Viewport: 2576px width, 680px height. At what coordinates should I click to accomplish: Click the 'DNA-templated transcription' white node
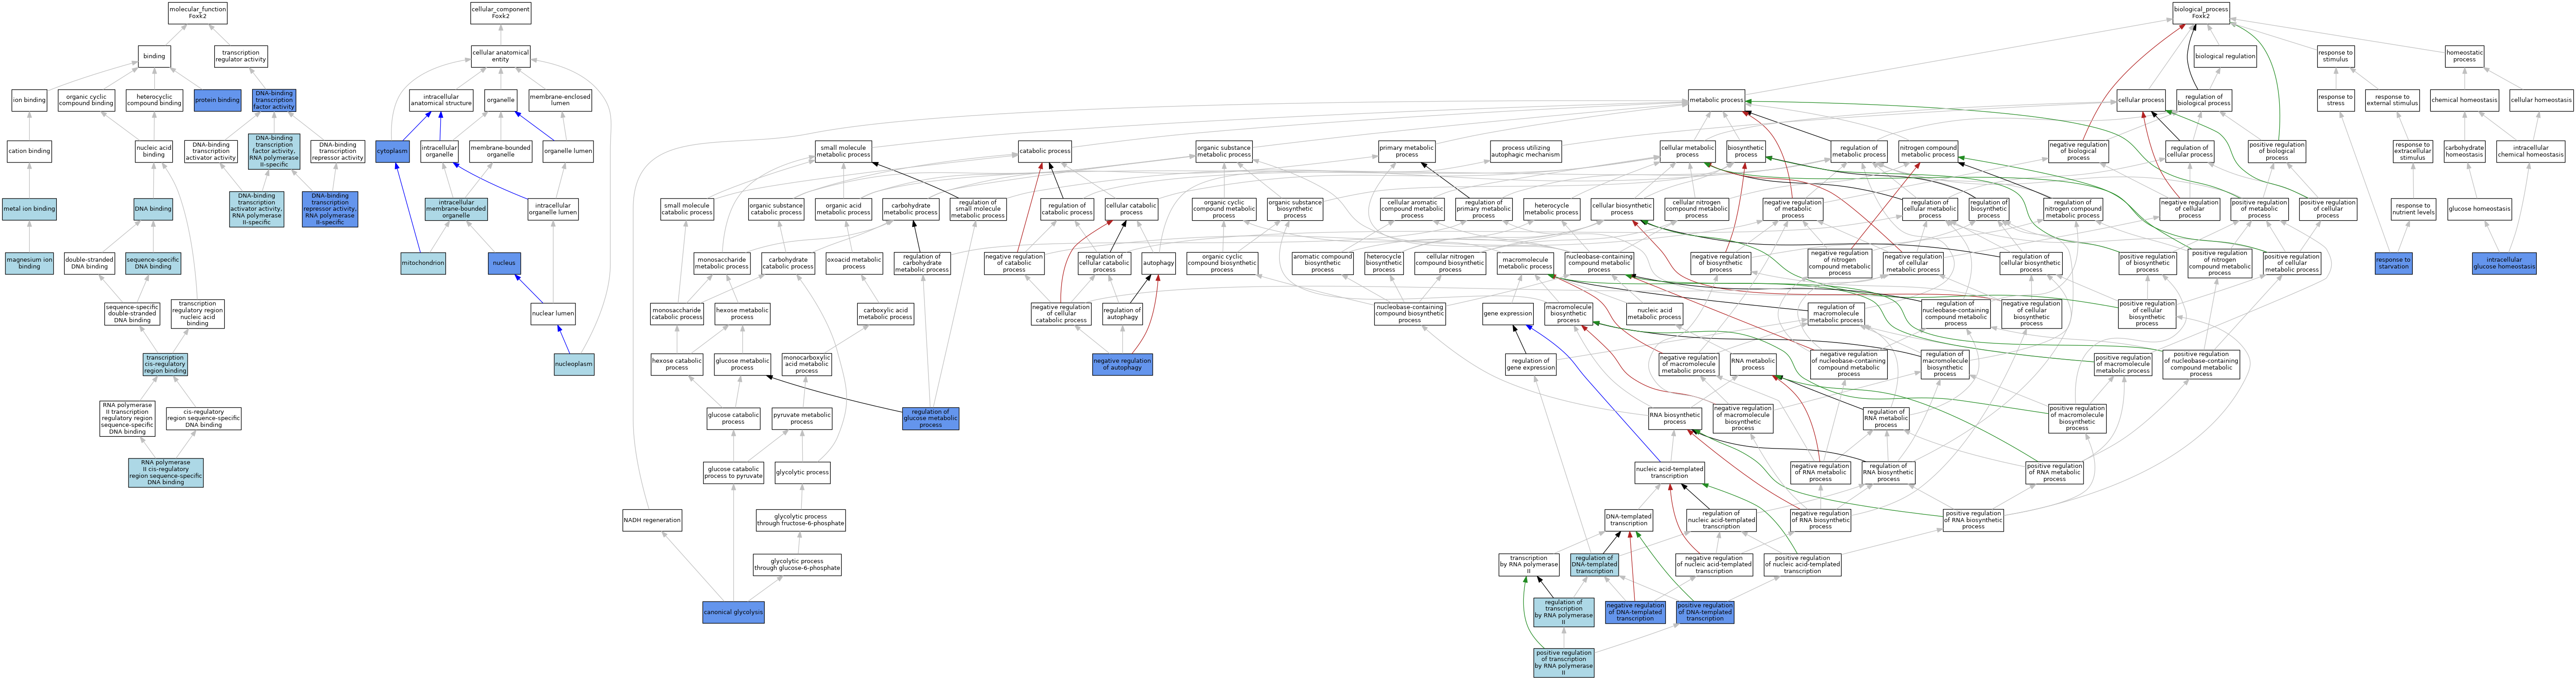point(1628,520)
